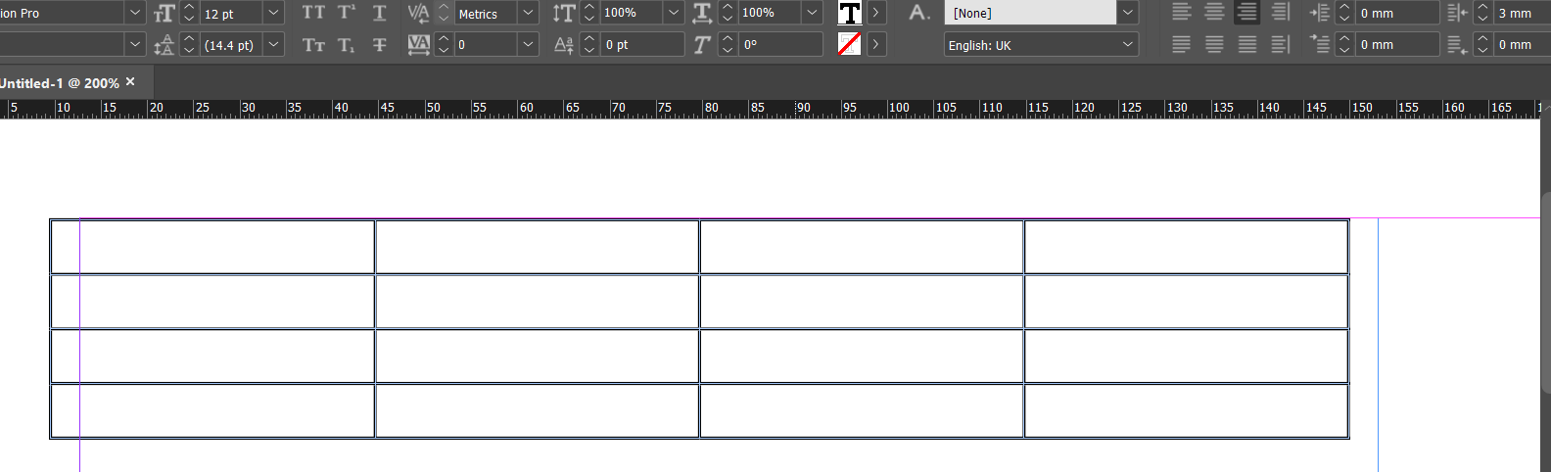Expand the fill color options arrow

(876, 13)
